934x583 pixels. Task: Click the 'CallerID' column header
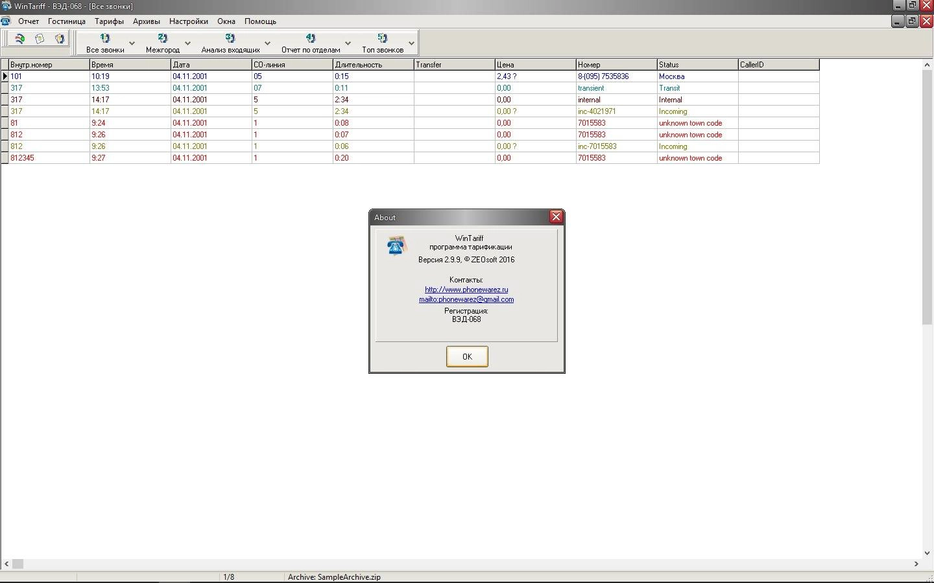tap(778, 65)
